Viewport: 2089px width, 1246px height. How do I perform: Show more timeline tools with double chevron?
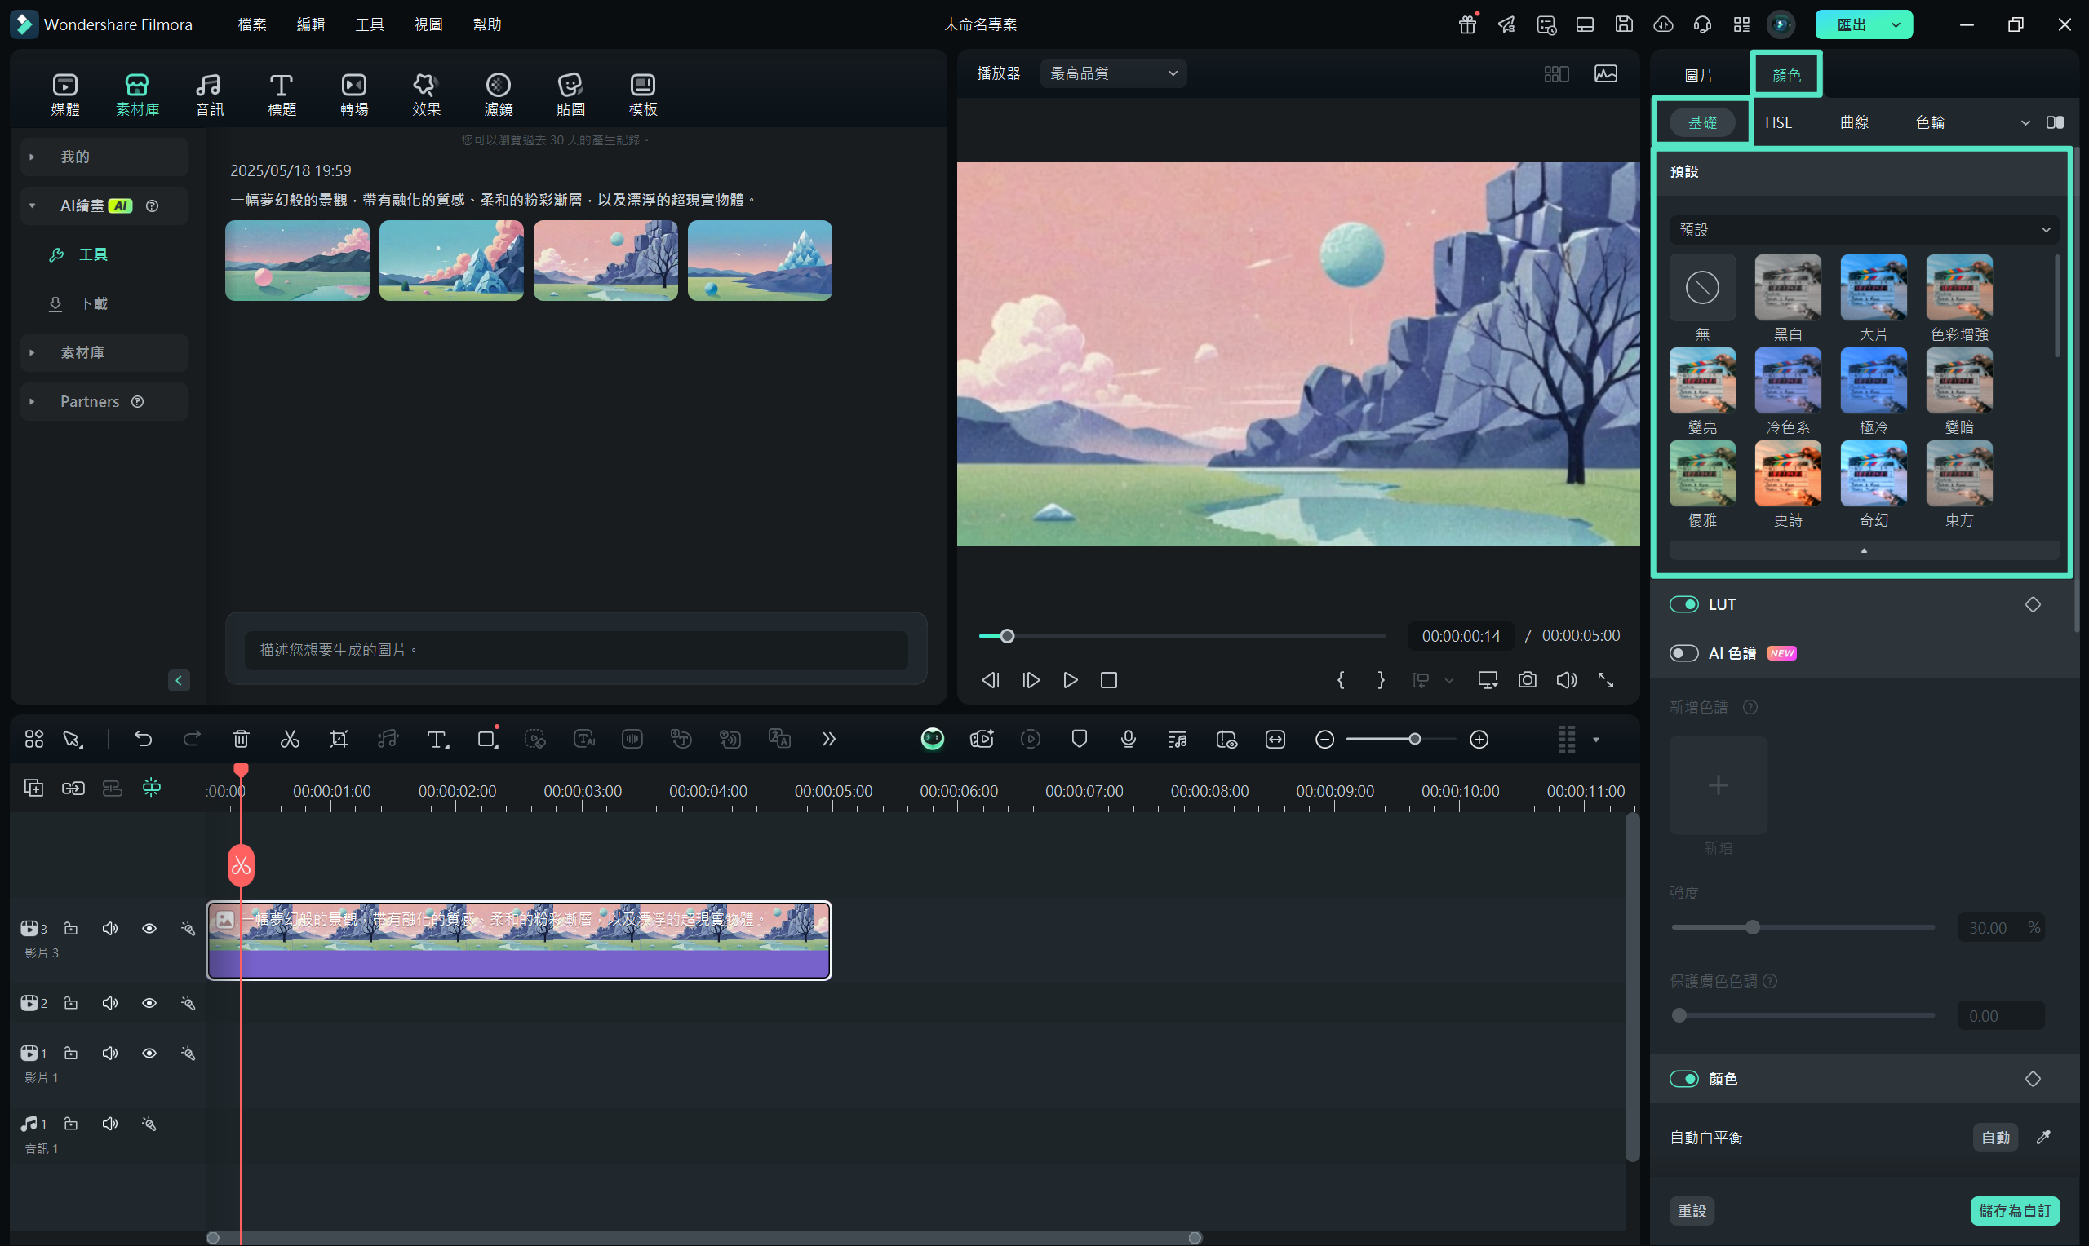click(x=829, y=739)
